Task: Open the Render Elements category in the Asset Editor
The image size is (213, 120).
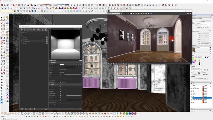Action: (31, 30)
